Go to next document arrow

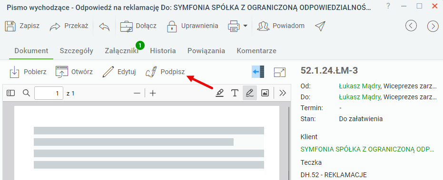[433, 26]
